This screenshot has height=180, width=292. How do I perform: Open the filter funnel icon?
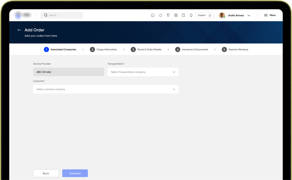(168, 15)
